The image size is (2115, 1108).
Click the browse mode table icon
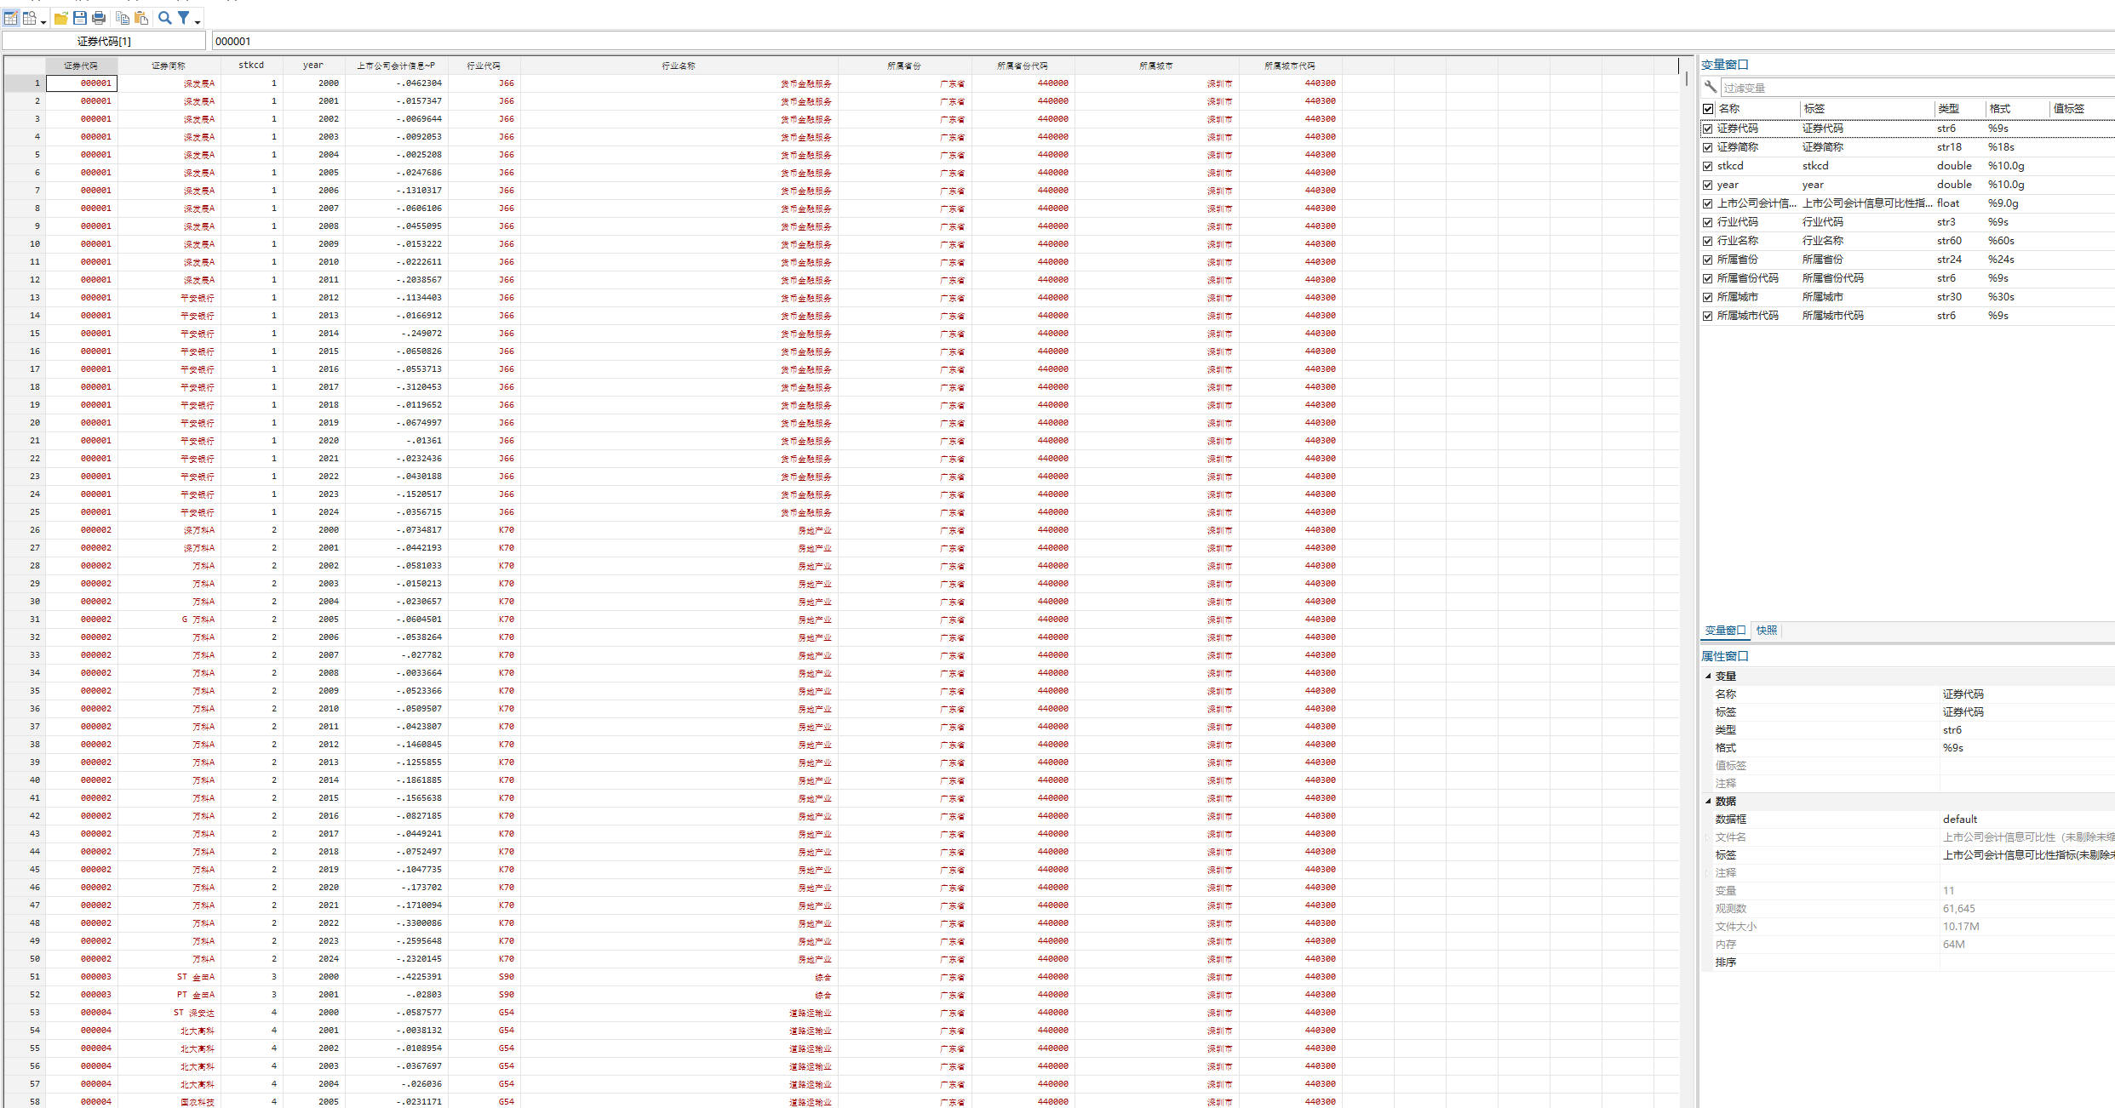(30, 18)
